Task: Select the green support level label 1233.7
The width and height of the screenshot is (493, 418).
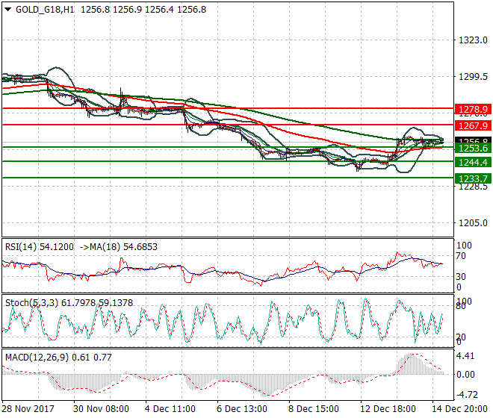Action: point(473,178)
